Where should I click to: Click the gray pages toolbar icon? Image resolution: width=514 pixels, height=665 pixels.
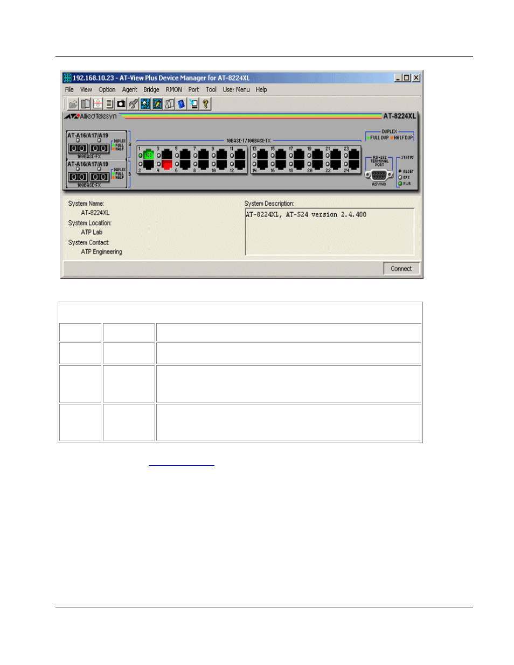click(169, 104)
